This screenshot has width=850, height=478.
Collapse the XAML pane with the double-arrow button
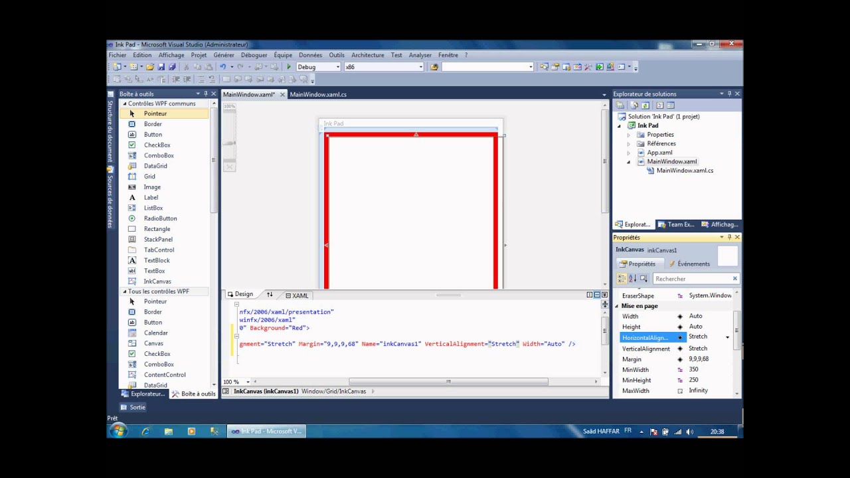pyautogui.click(x=604, y=295)
